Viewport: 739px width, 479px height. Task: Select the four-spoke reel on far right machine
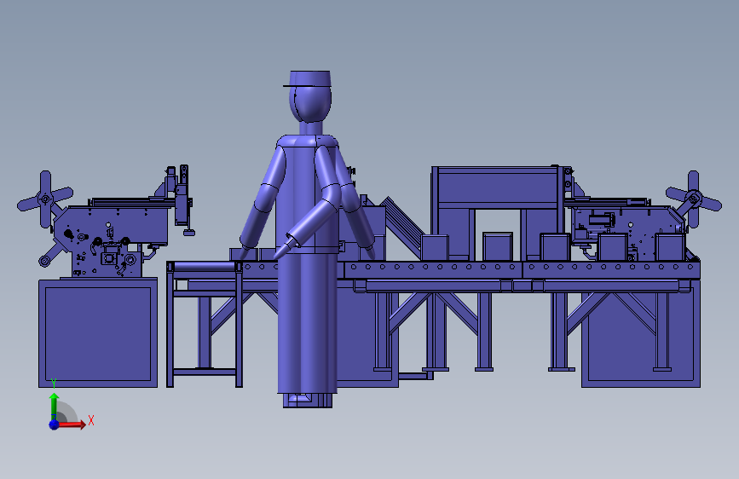coord(693,199)
